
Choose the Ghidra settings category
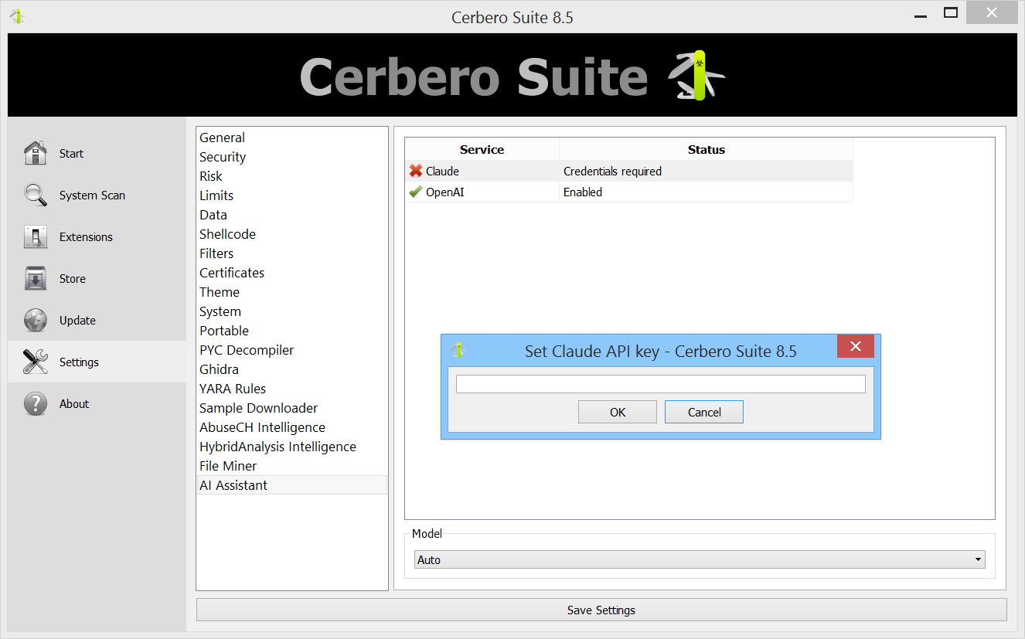coord(219,369)
